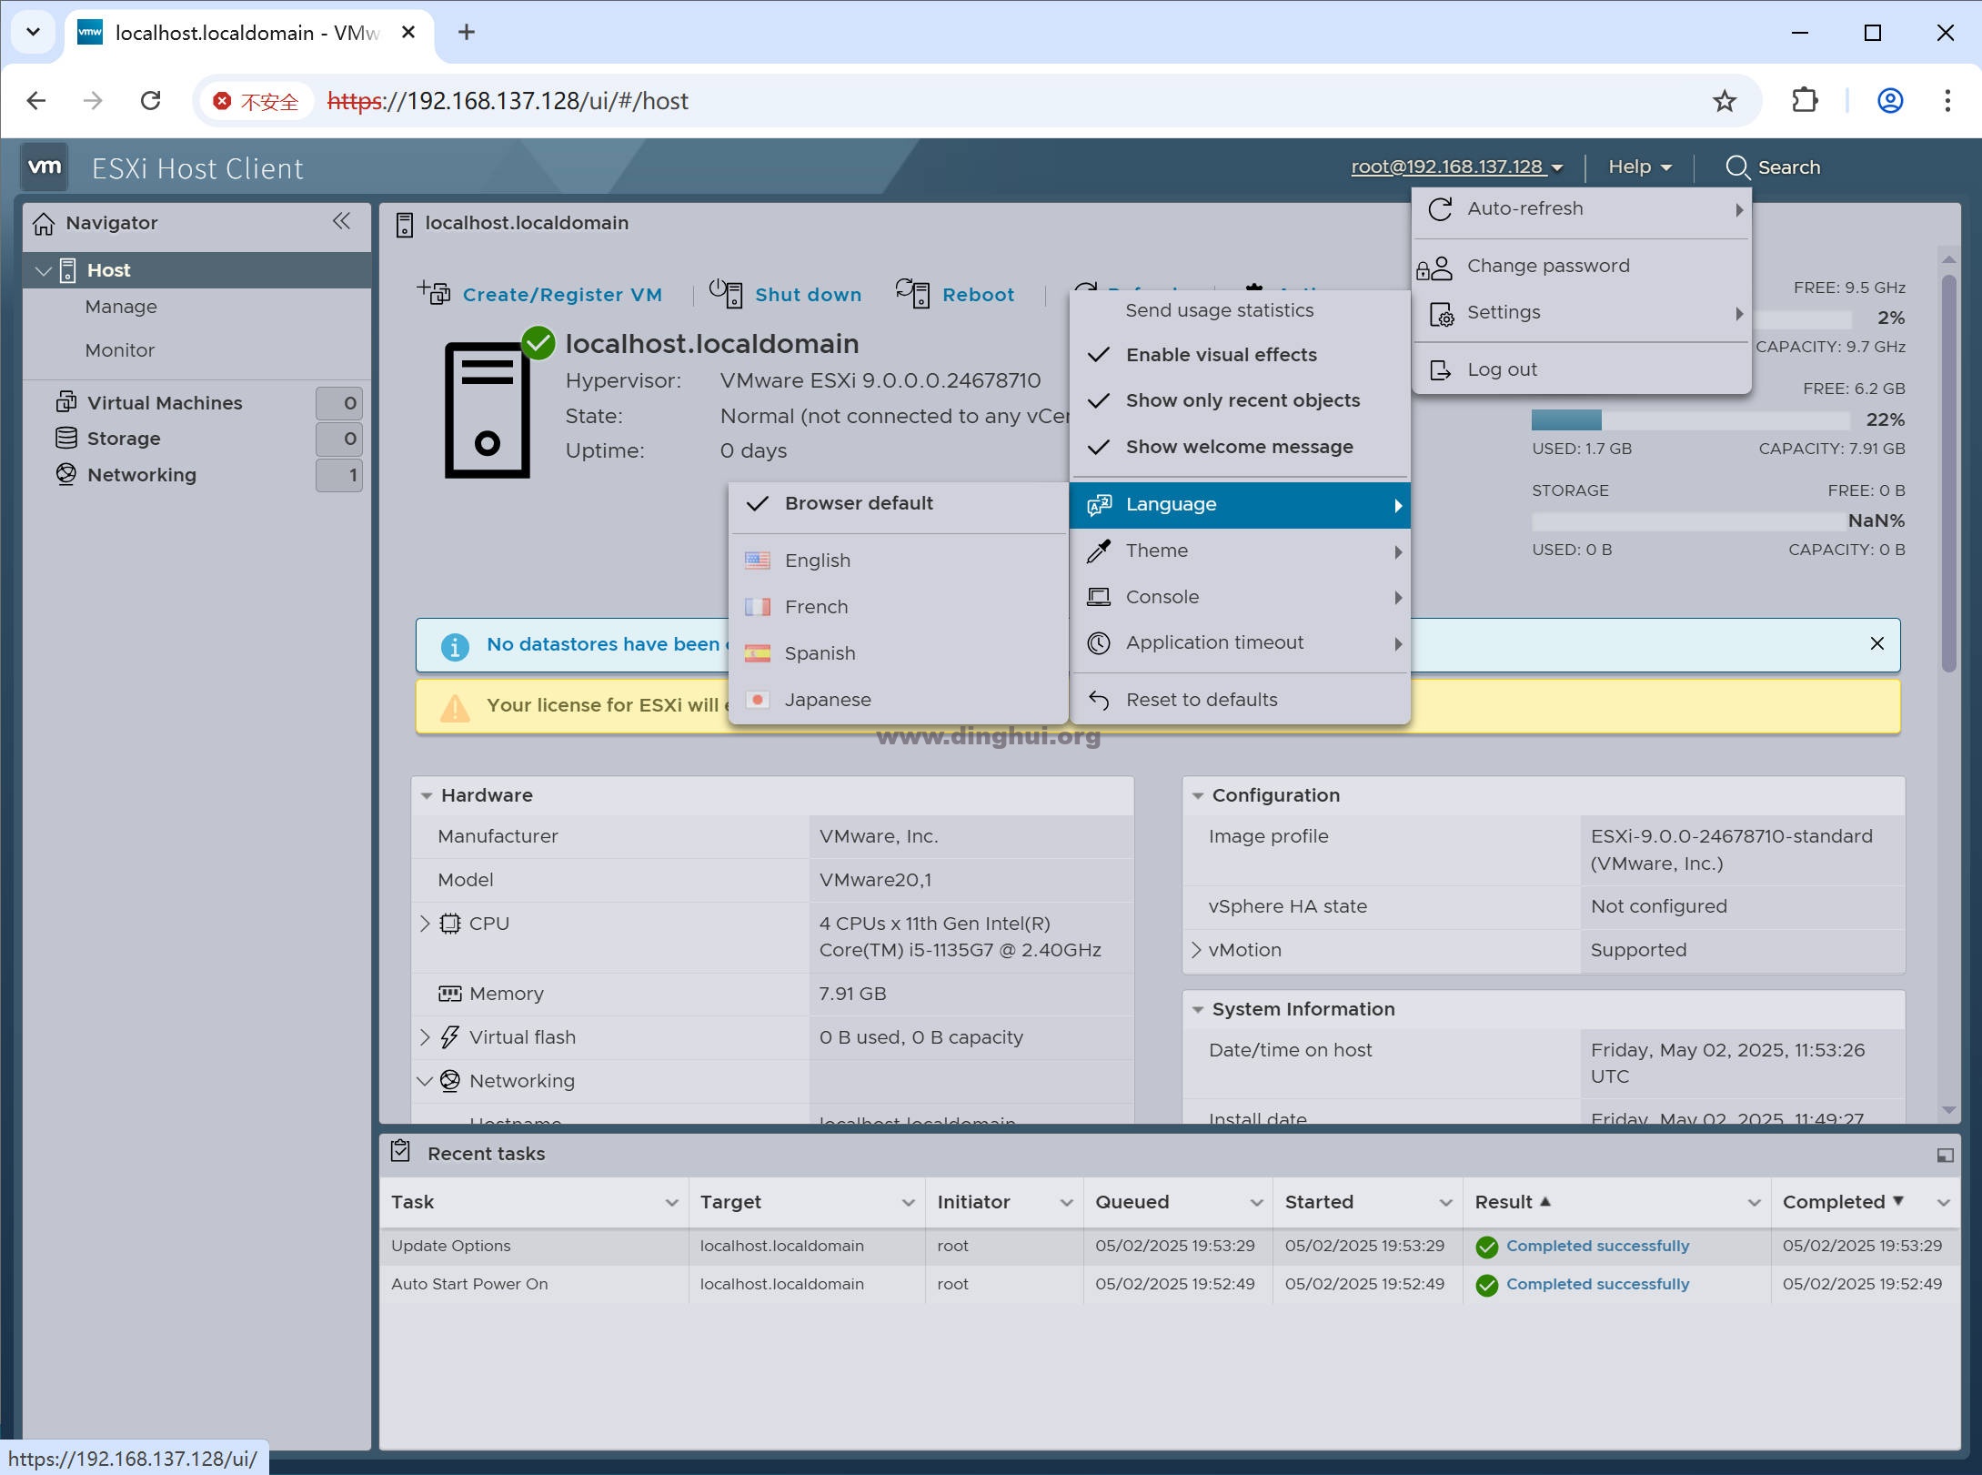The height and width of the screenshot is (1475, 1982).
Task: Click the VMware vm logo icon
Action: click(x=45, y=167)
